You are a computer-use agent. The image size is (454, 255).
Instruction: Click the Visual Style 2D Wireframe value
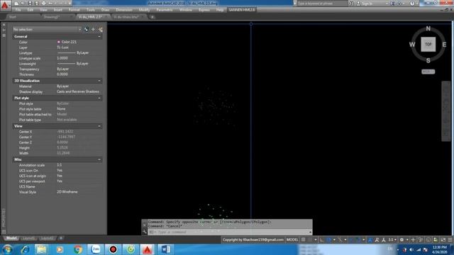tap(67, 192)
